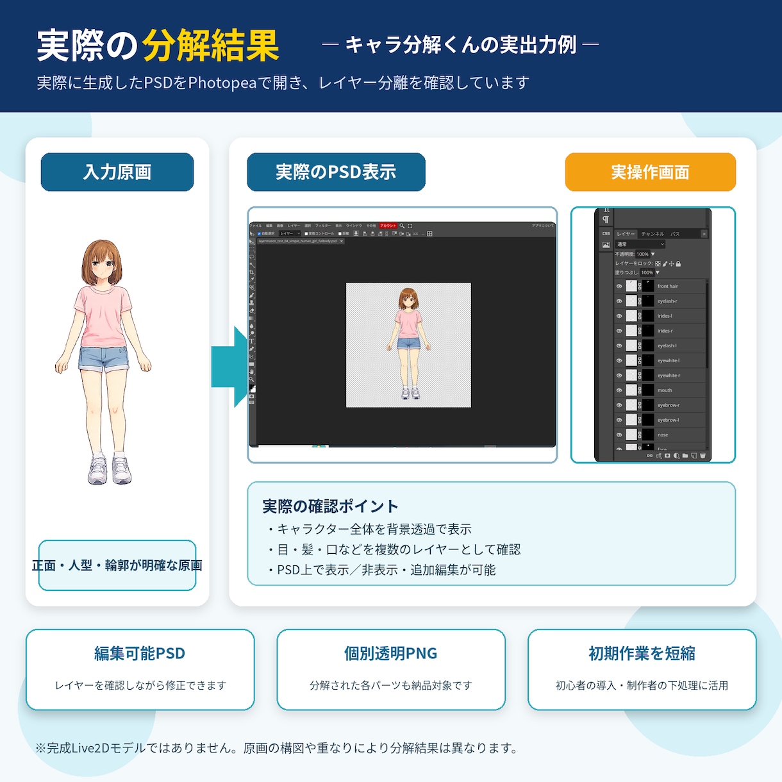
Task: Select the eyebrow-l layer name
Action: [x=668, y=420]
